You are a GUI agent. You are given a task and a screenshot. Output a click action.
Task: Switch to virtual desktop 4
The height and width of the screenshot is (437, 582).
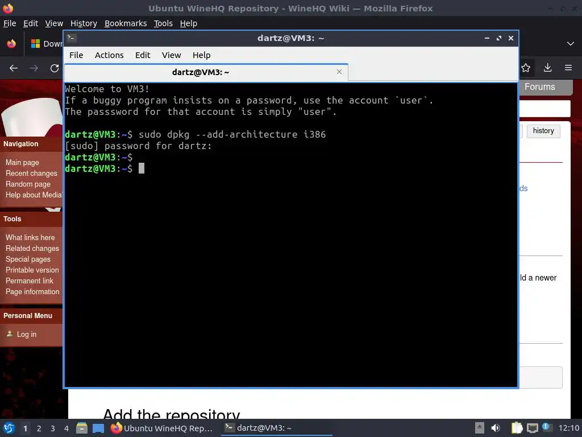pos(66,428)
